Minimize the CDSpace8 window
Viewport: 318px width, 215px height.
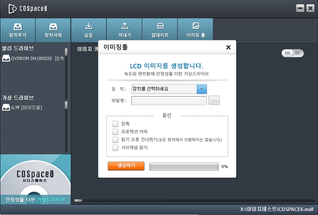[300, 8]
